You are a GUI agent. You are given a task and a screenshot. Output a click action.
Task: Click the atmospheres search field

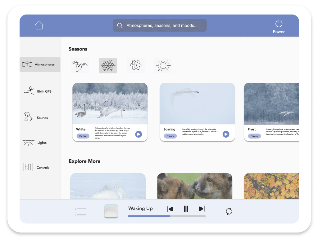click(x=160, y=25)
